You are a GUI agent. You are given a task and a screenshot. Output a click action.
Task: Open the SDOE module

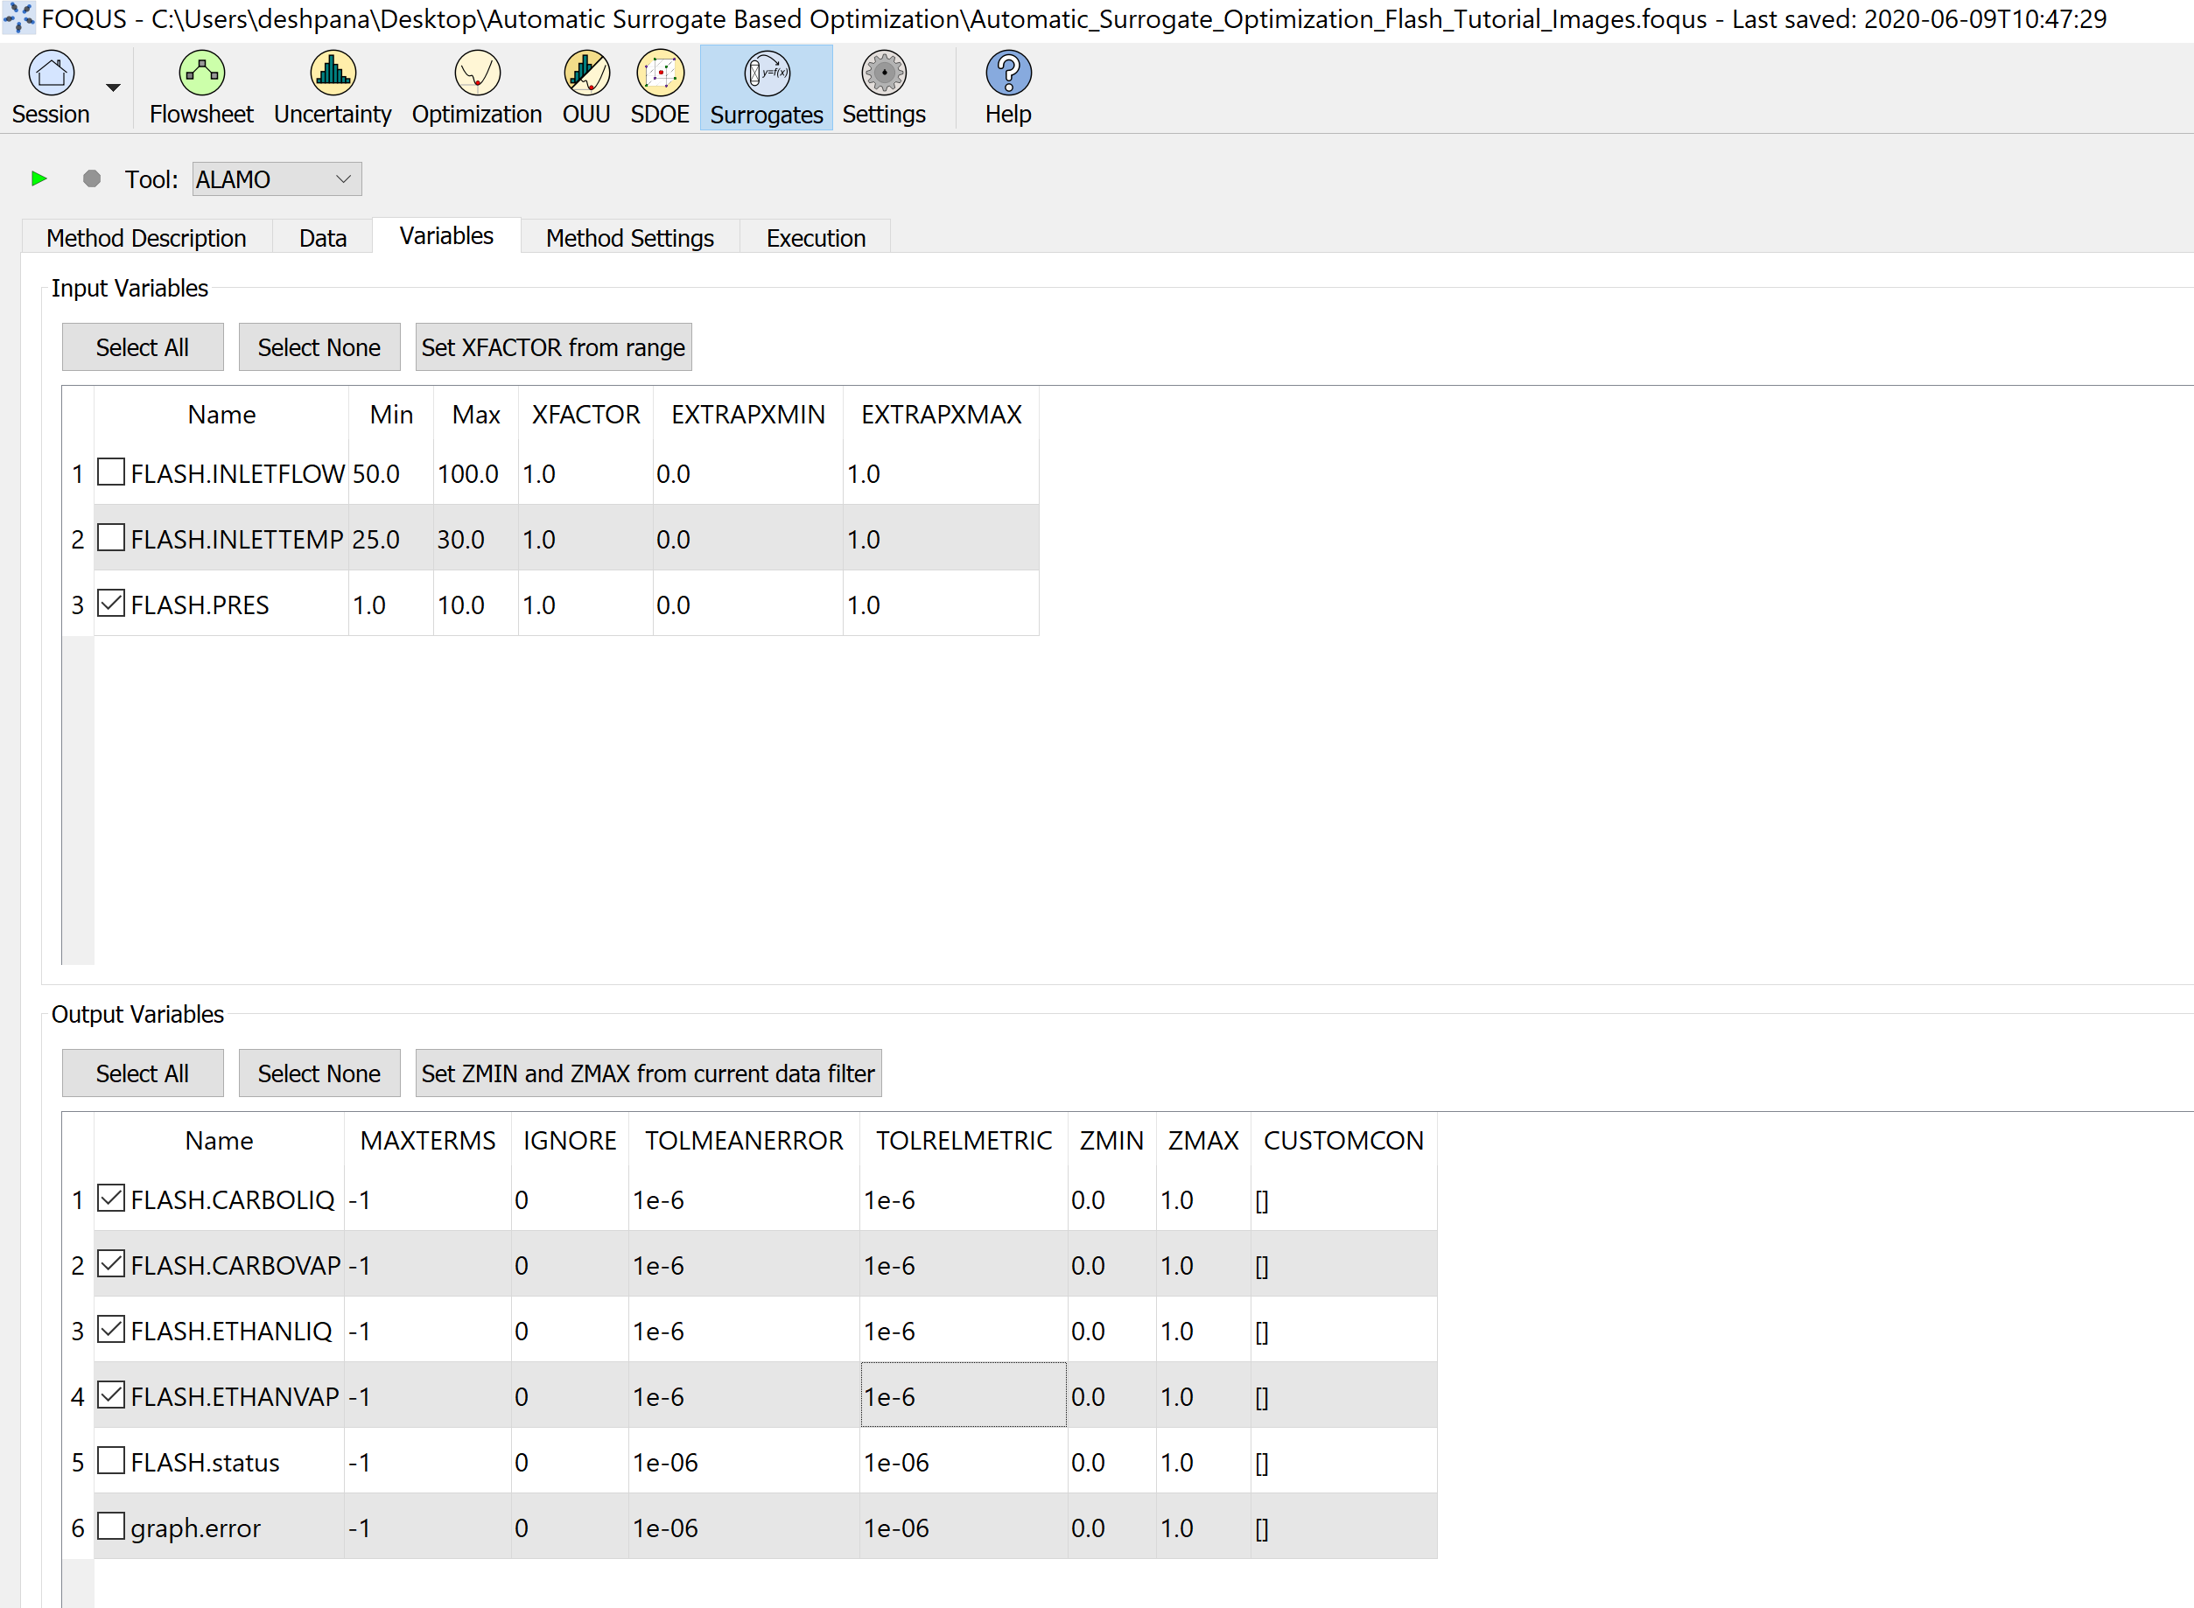coord(659,87)
